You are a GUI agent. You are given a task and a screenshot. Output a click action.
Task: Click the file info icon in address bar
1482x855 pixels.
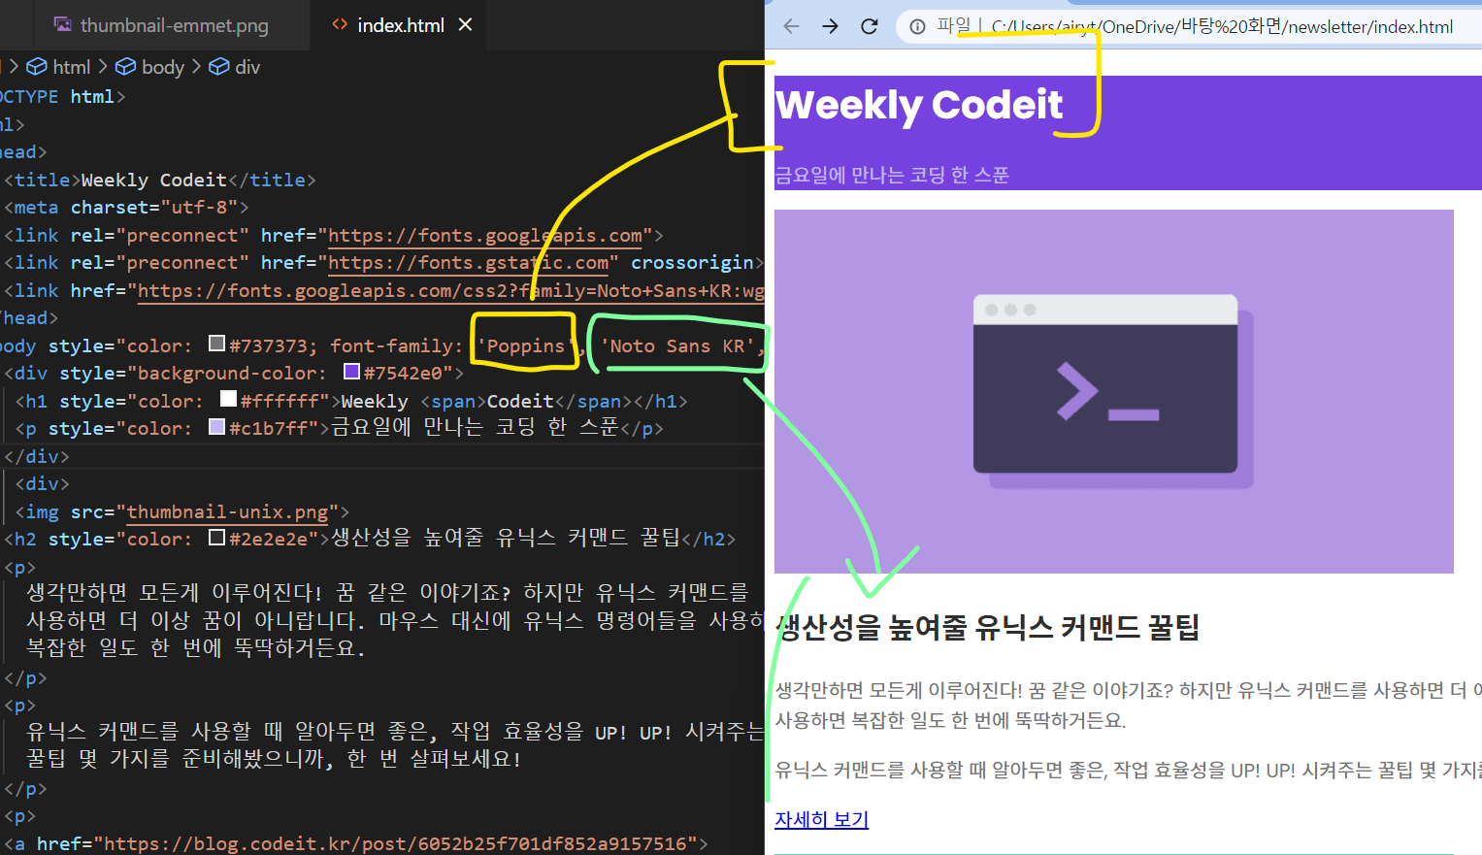click(917, 26)
